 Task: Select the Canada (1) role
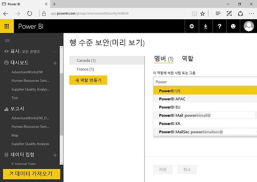click(x=107, y=60)
